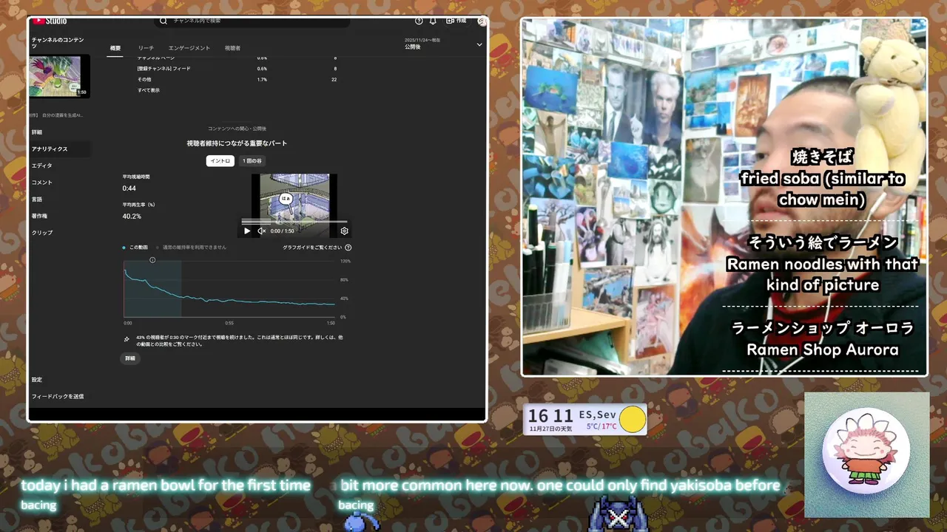Click the graph guide help icon
The height and width of the screenshot is (532, 947).
pos(348,248)
